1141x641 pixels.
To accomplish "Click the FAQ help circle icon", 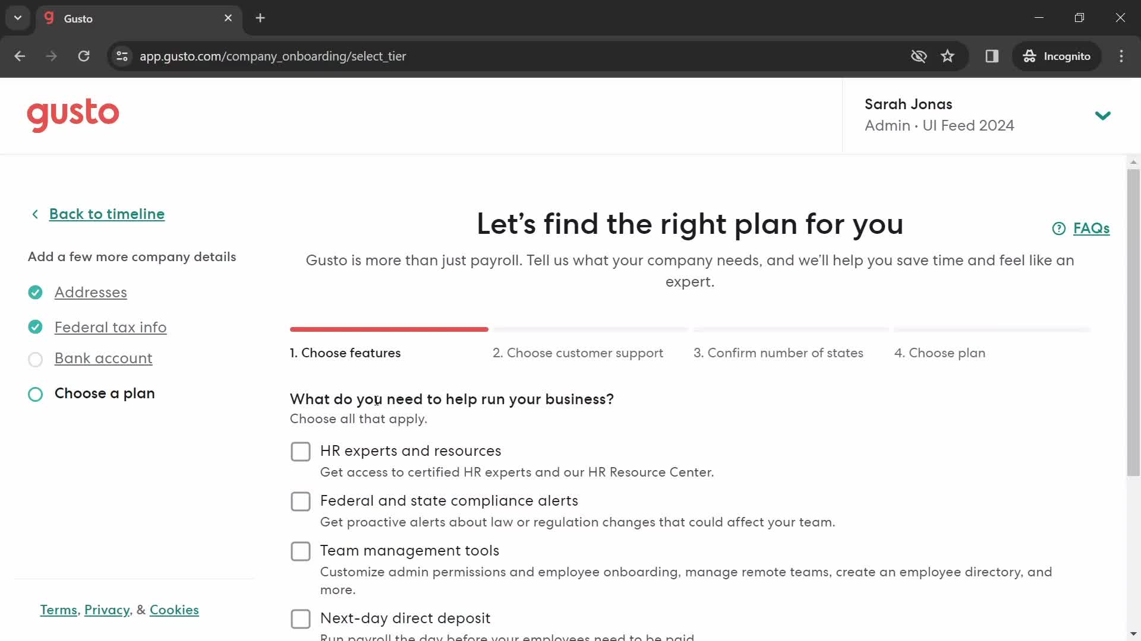I will tap(1058, 228).
